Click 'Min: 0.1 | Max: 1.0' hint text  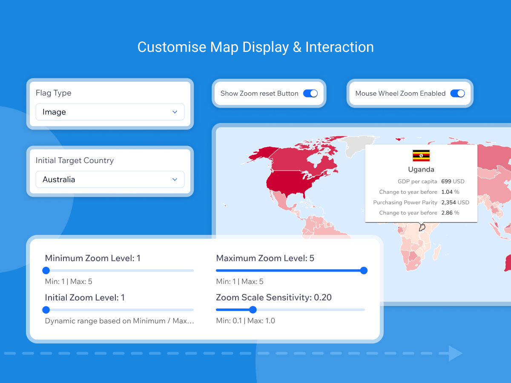pyautogui.click(x=245, y=321)
